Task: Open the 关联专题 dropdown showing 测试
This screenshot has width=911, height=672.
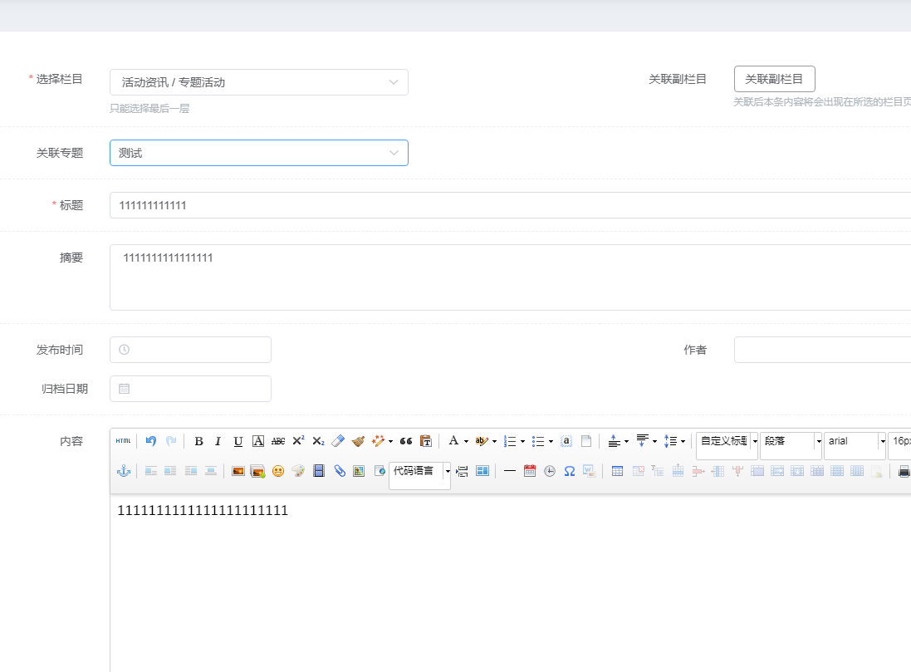Action: pos(258,153)
